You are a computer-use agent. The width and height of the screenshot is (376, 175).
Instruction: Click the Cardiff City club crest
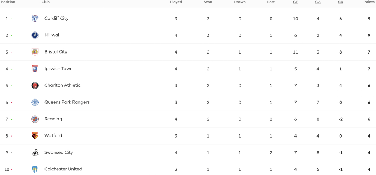[35, 19]
